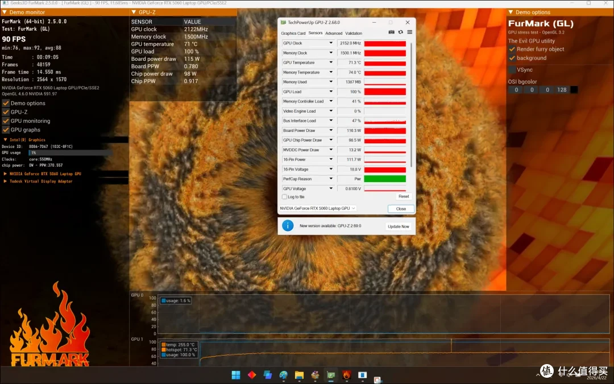Launch Paint from the taskbar

coord(284,375)
